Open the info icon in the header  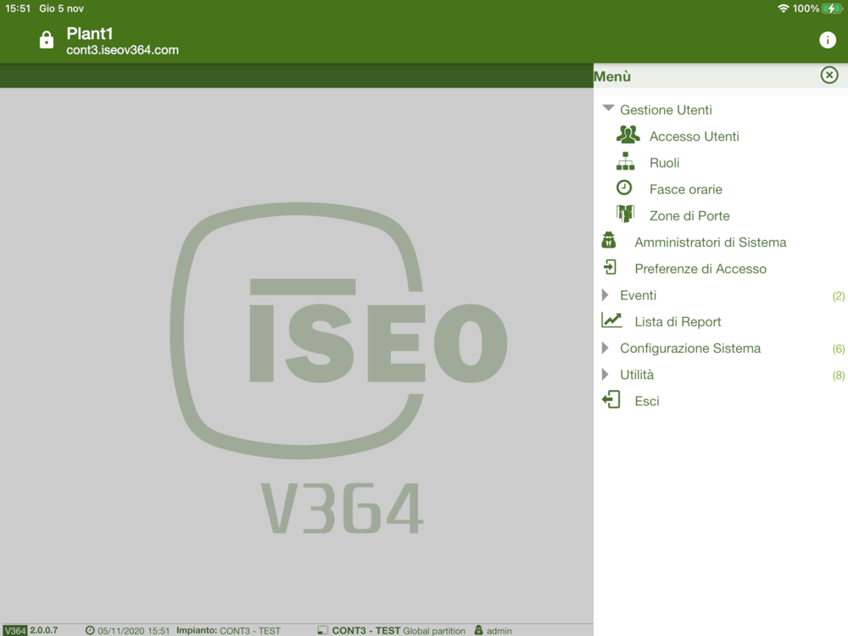point(827,40)
